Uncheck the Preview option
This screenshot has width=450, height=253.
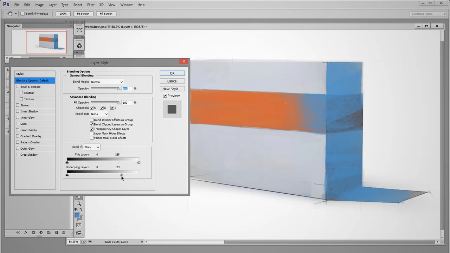pos(165,96)
